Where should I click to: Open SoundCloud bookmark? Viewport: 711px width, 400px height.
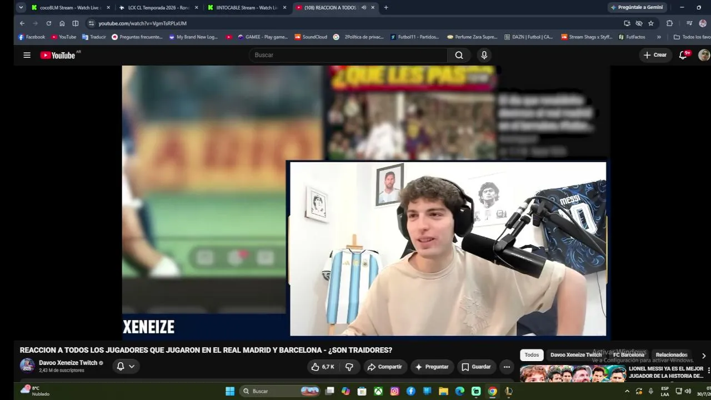point(311,37)
